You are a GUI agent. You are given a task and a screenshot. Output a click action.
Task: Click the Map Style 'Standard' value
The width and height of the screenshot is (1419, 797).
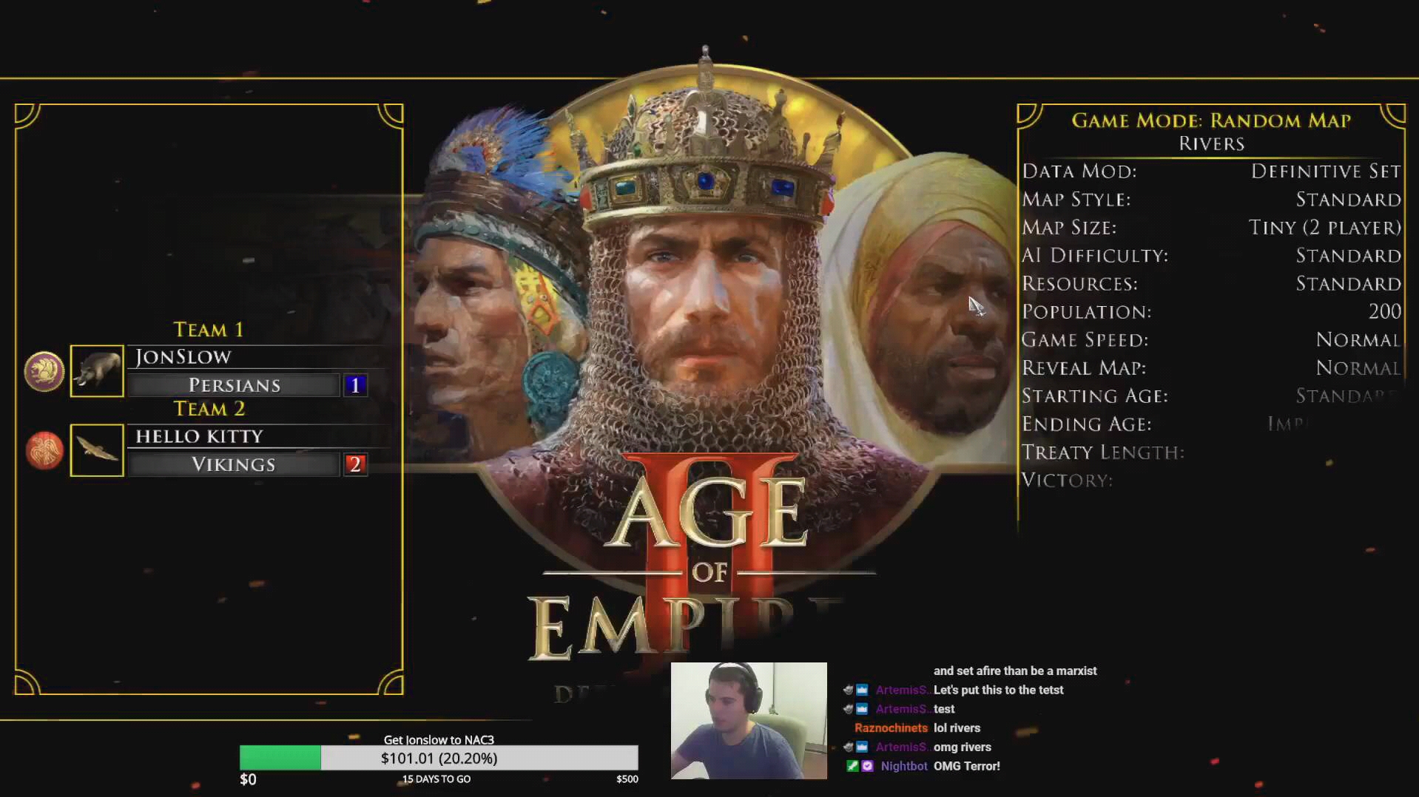point(1348,200)
